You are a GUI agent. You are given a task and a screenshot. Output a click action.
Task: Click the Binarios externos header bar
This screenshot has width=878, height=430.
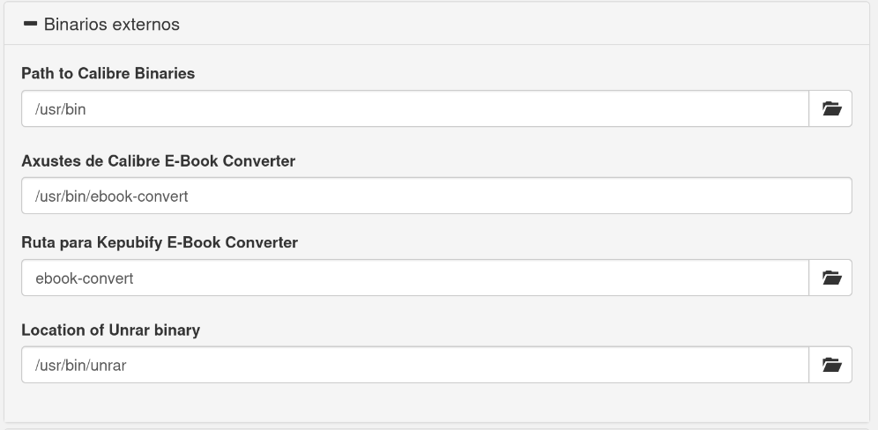(x=436, y=24)
